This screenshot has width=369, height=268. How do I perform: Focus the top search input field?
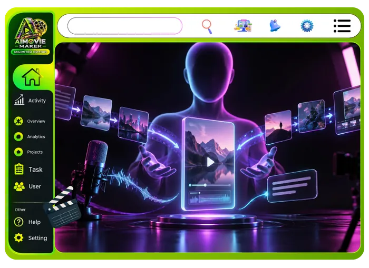(x=125, y=26)
